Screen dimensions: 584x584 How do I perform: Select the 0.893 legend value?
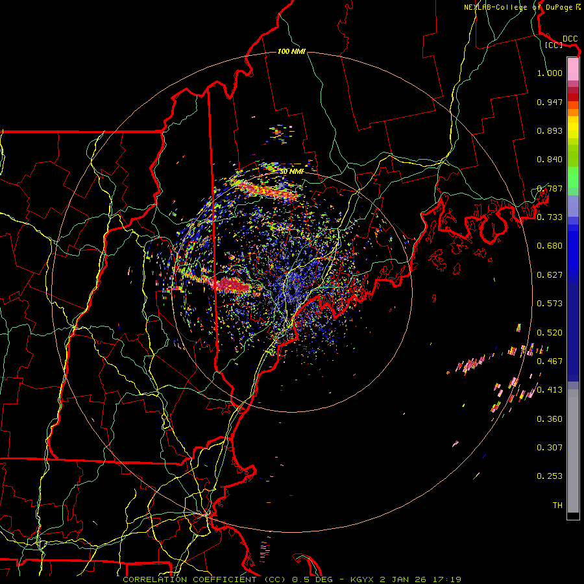pyautogui.click(x=550, y=130)
